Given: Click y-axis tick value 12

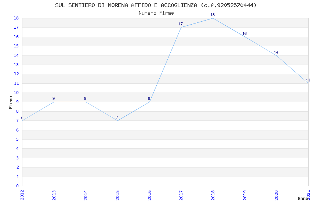Looking at the screenshot, I should click(16, 74).
